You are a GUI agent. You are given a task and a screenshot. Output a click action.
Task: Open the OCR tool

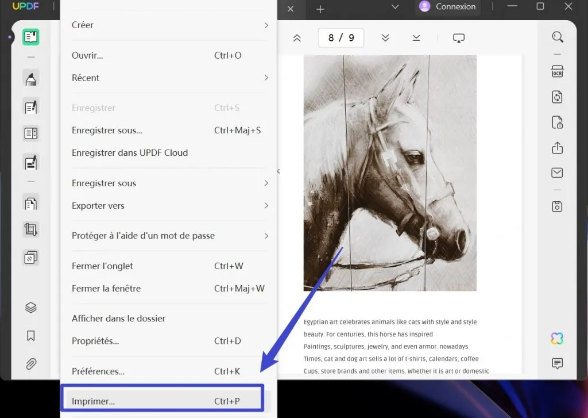tap(557, 71)
